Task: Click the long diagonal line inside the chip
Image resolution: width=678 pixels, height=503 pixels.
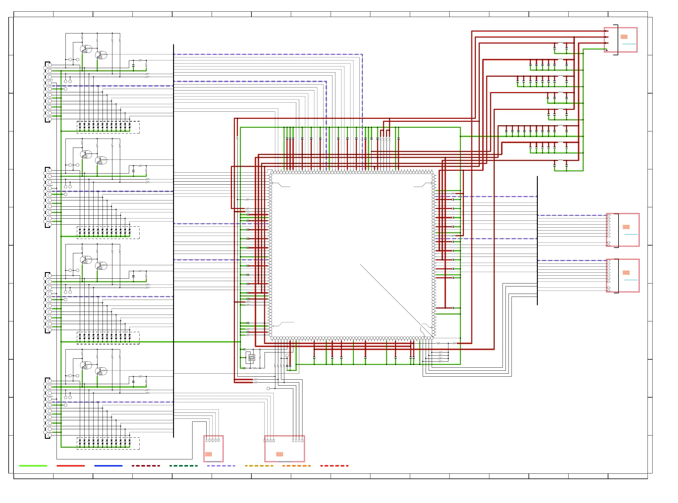Action: 396,300
